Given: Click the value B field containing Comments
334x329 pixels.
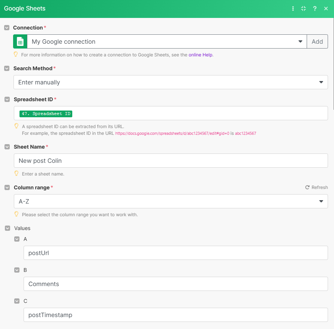Looking at the screenshot, I should click(x=176, y=284).
